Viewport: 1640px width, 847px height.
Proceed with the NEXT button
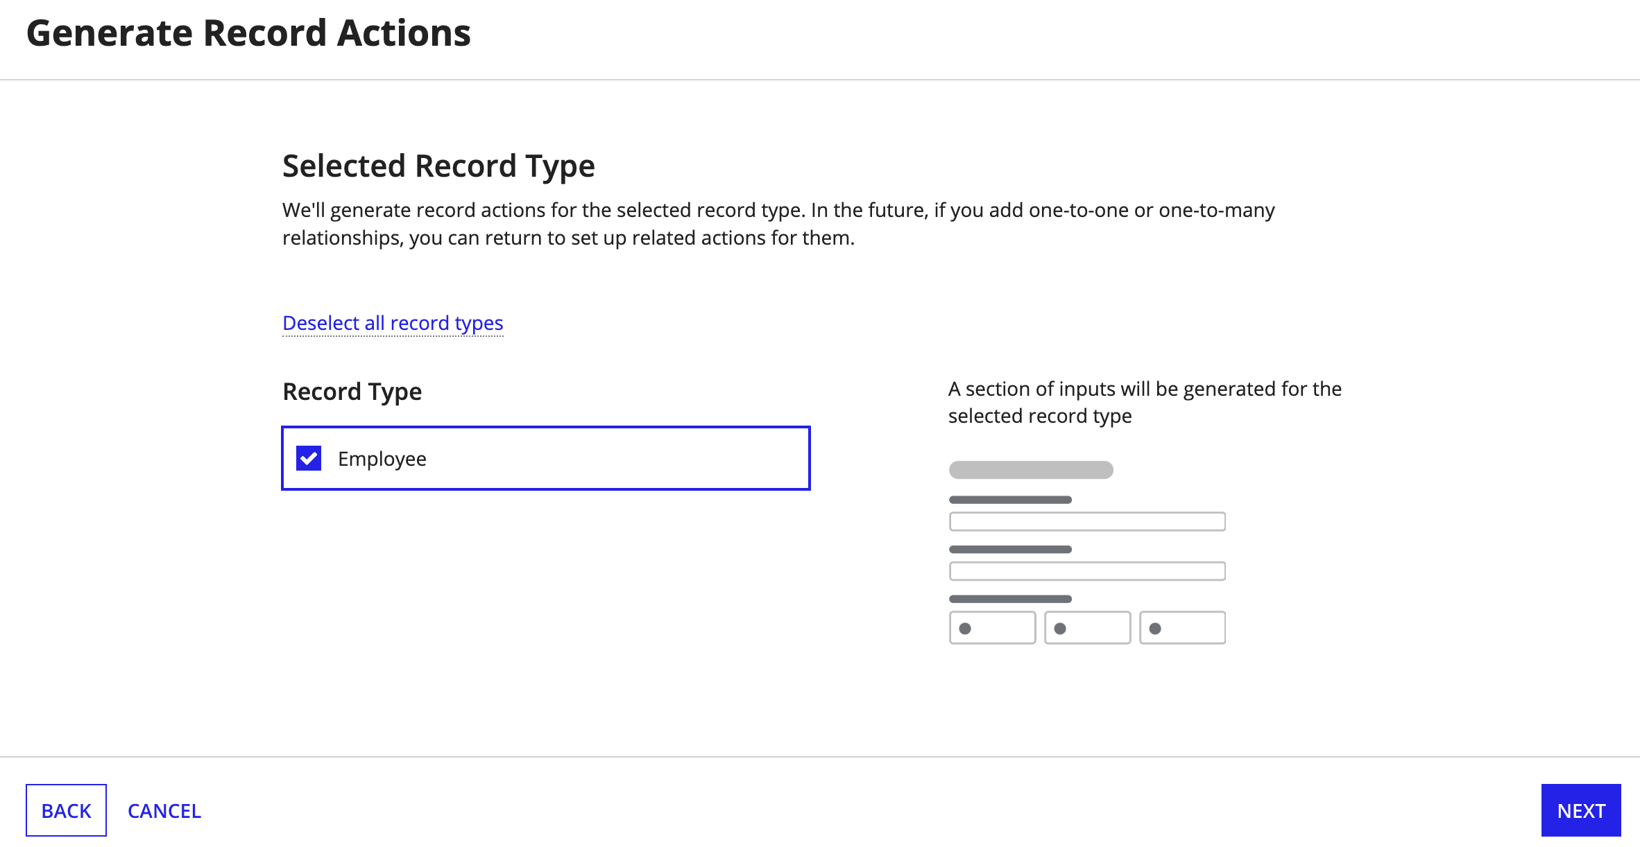coord(1581,810)
